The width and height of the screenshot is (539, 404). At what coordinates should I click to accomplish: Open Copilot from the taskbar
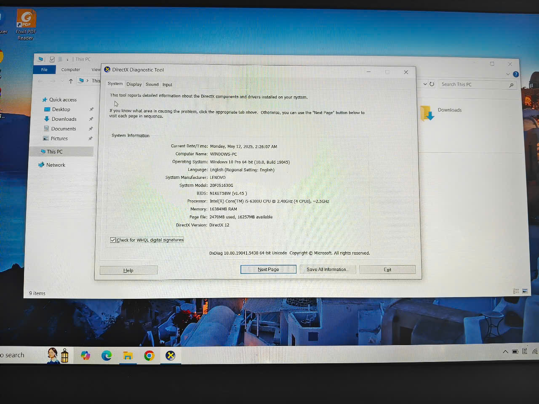85,356
